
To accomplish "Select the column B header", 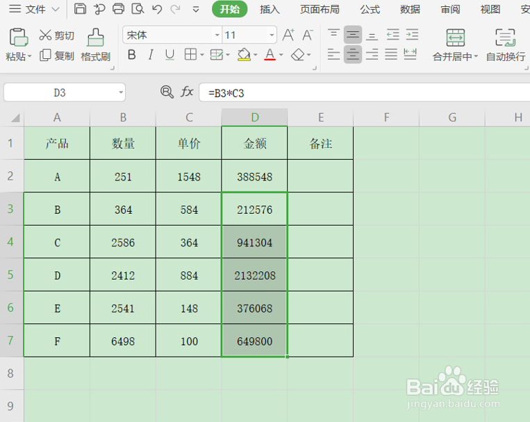I will click(123, 117).
